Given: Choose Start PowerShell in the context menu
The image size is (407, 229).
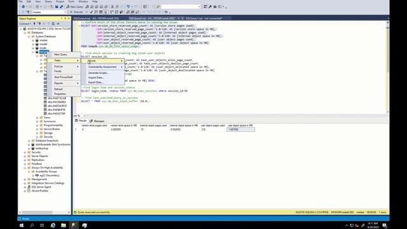Looking at the screenshot, I should point(64,77).
